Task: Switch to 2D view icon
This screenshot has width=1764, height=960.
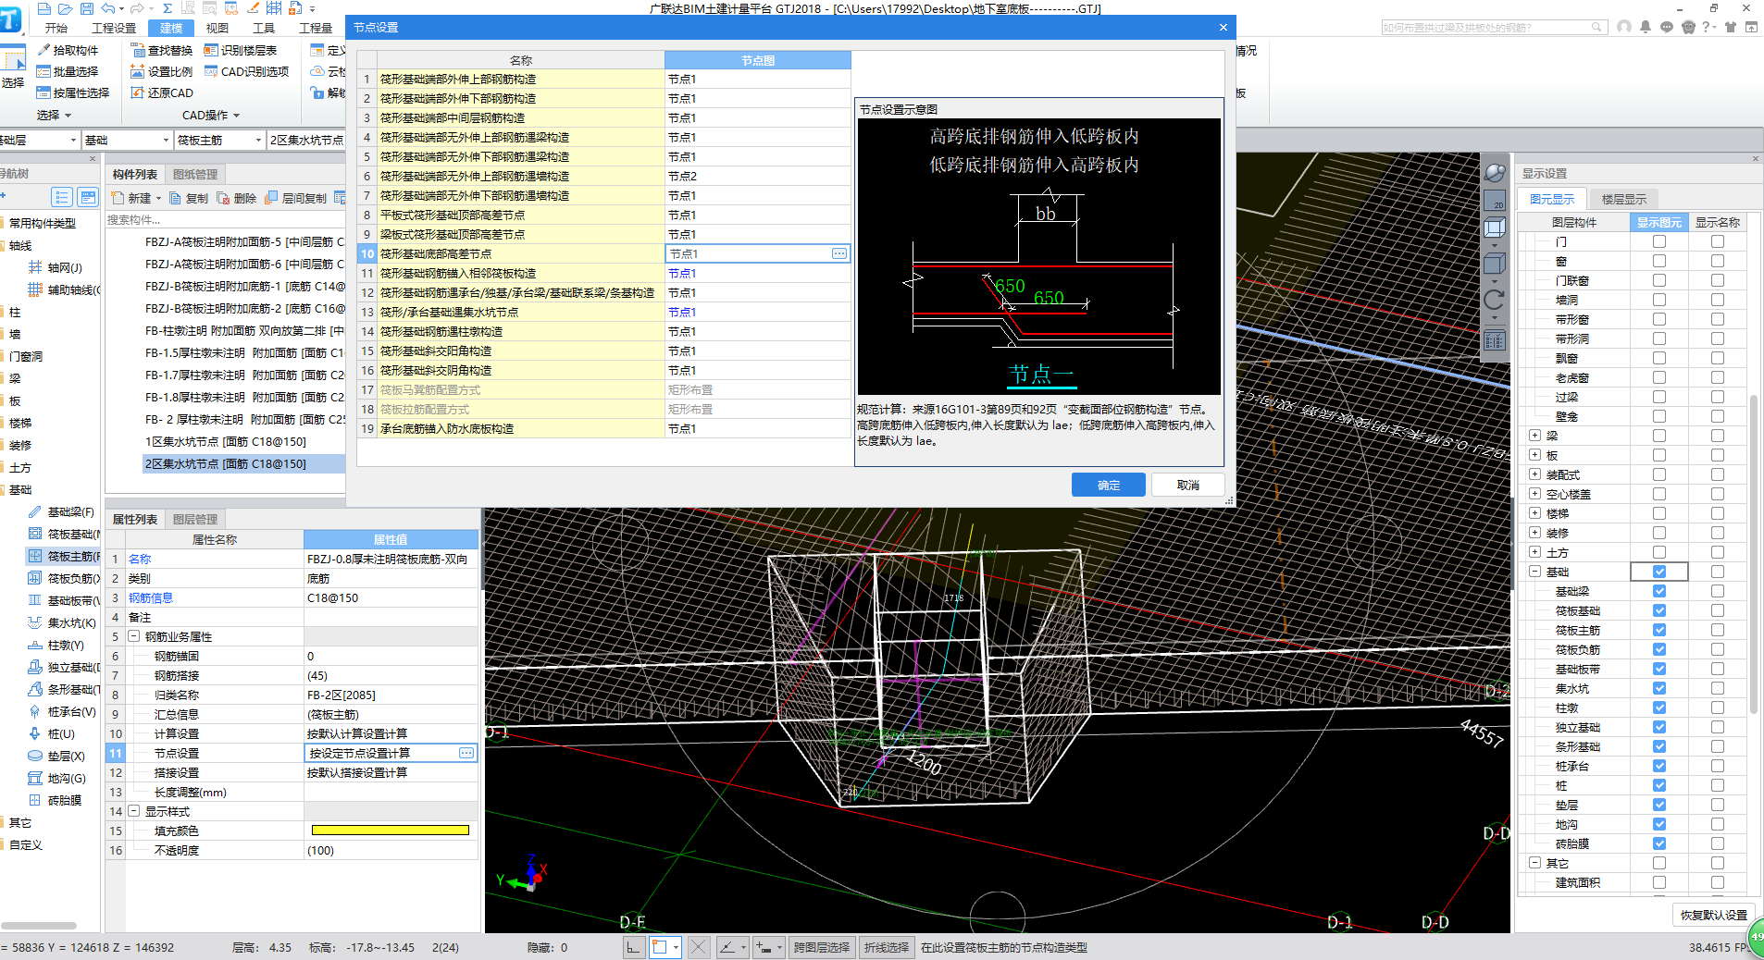Action: click(x=1495, y=201)
